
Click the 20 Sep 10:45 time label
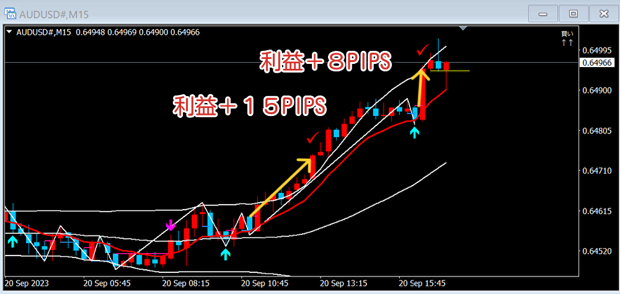[265, 283]
